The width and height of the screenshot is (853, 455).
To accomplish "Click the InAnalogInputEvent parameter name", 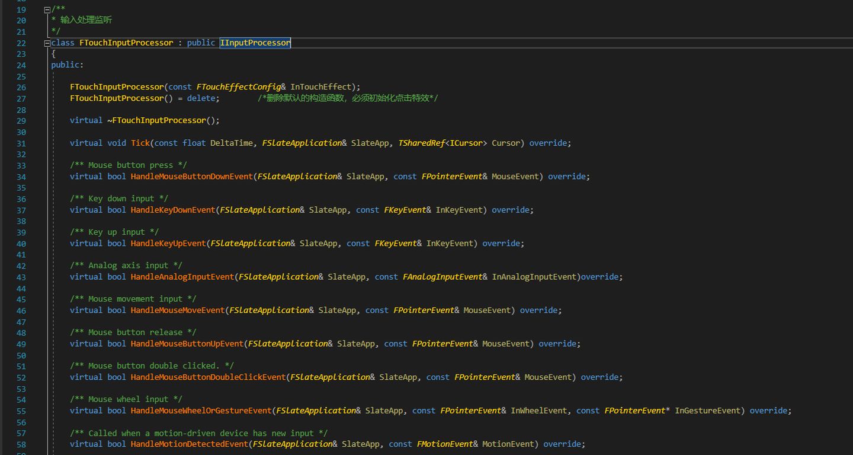I will coord(534,277).
